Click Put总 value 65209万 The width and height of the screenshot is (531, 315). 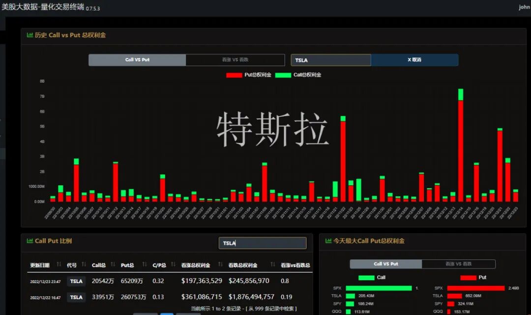pos(132,281)
